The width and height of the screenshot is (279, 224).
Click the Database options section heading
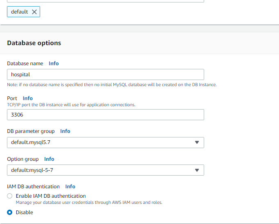click(34, 43)
